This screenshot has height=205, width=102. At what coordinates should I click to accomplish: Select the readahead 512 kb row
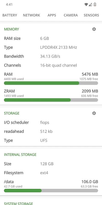[51, 131]
